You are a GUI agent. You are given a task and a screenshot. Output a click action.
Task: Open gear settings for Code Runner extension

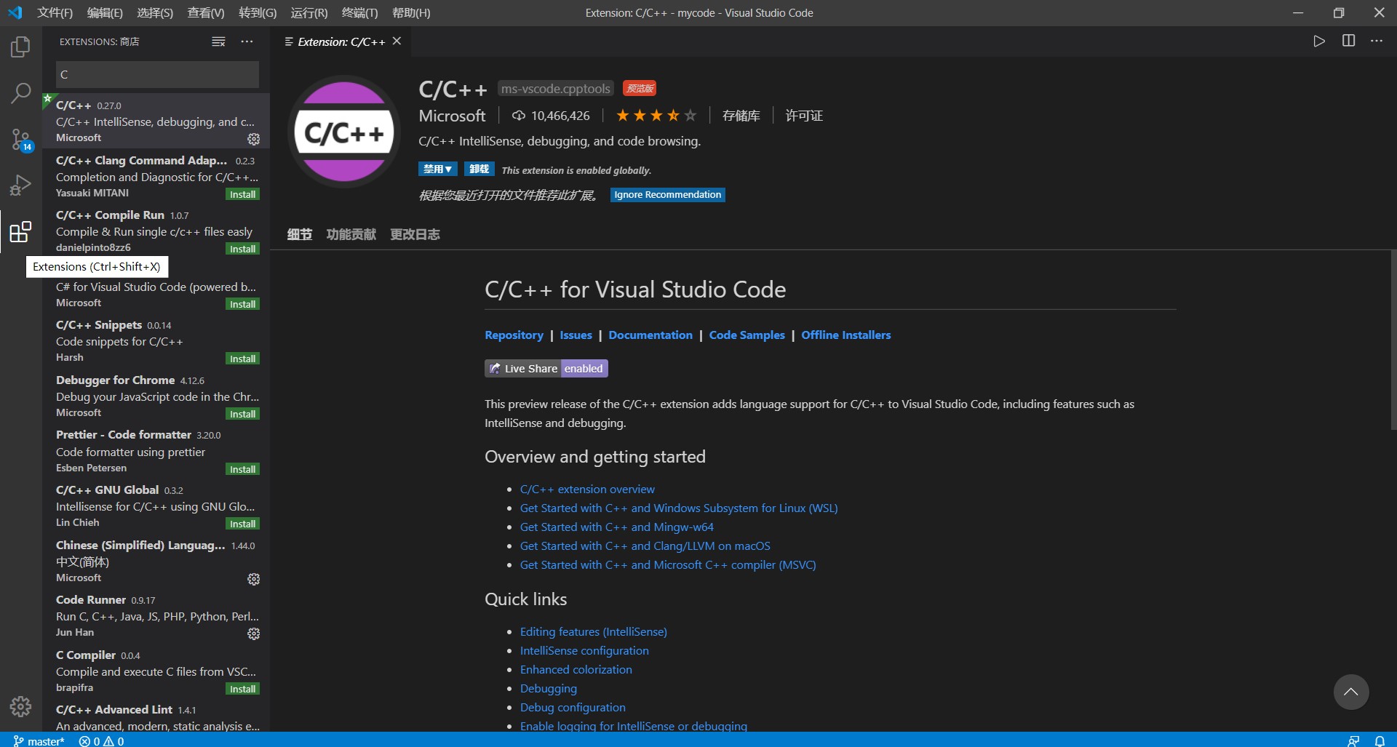253,634
